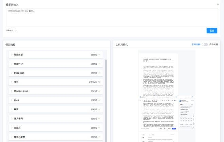The height and width of the screenshot is (142, 224).
Task: Expand the 腾讯元宝T1 task chevron
Action: coord(12,137)
